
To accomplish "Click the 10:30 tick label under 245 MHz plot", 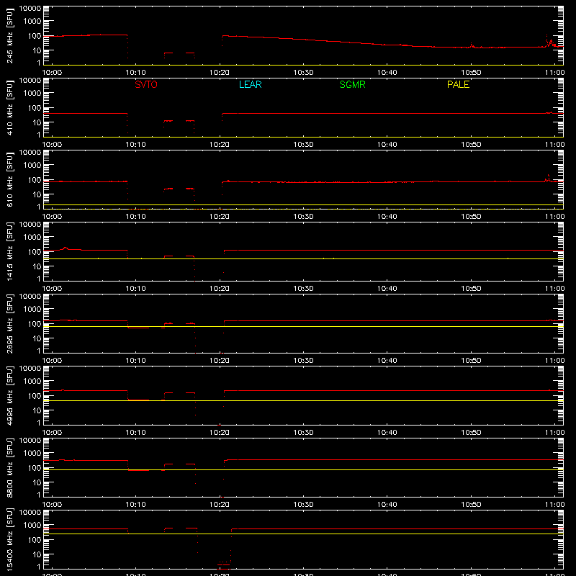I will (303, 73).
